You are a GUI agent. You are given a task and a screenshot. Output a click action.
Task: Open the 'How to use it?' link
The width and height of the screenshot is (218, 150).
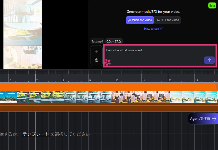click(153, 29)
